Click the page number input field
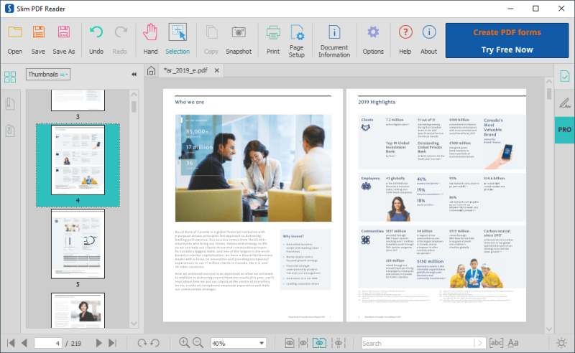This screenshot has height=353, width=575. (48, 344)
